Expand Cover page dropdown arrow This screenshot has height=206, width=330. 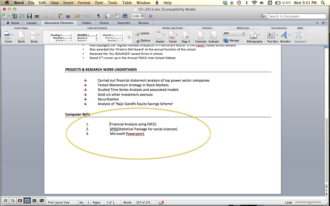(x=13, y=35)
